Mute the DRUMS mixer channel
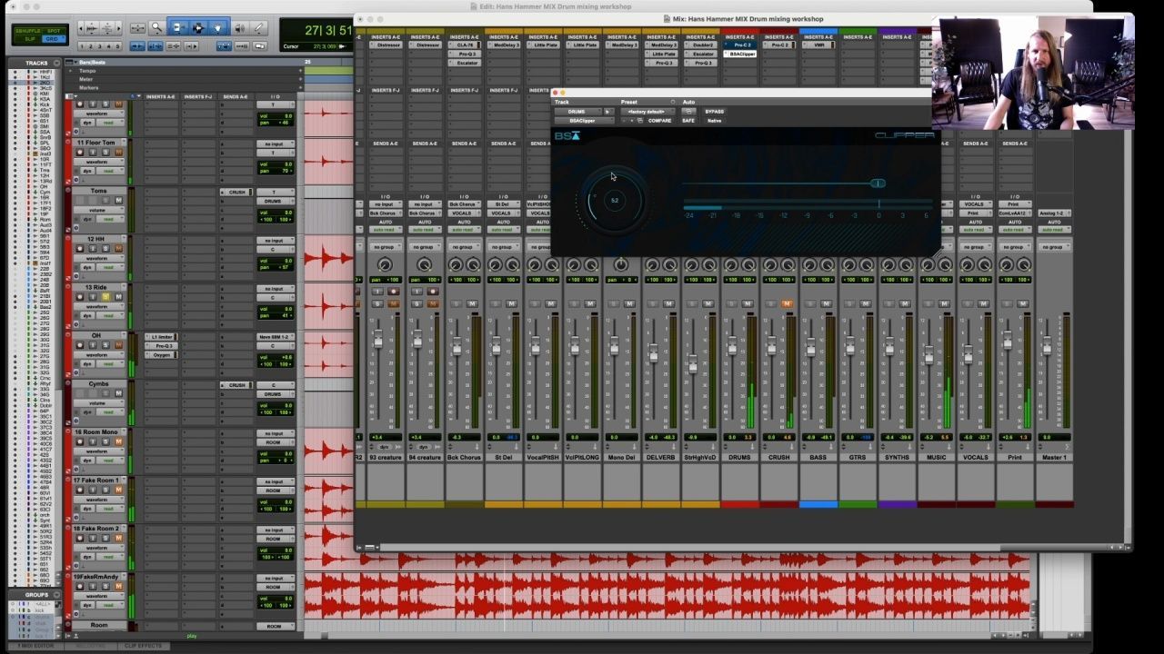 point(748,303)
